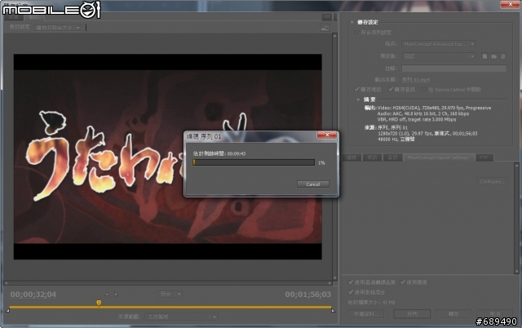Click the 1% progress percentage label

[x=321, y=163]
